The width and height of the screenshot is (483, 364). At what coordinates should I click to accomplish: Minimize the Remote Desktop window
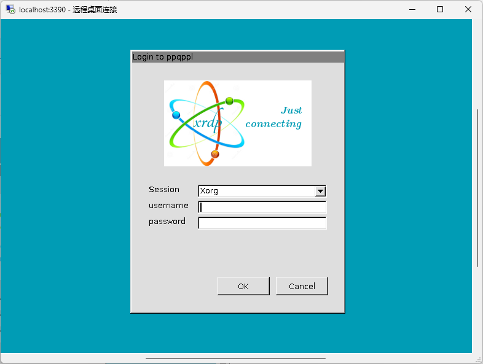click(412, 10)
